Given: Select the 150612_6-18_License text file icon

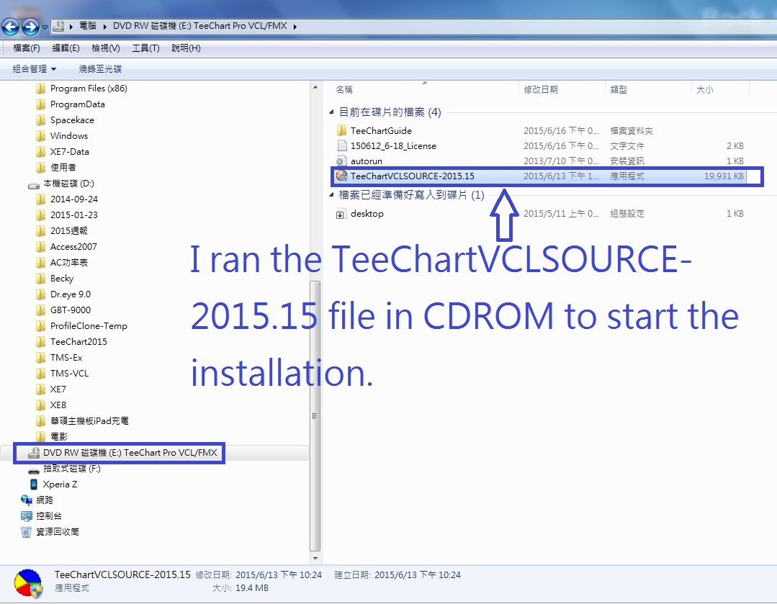Looking at the screenshot, I should [341, 145].
